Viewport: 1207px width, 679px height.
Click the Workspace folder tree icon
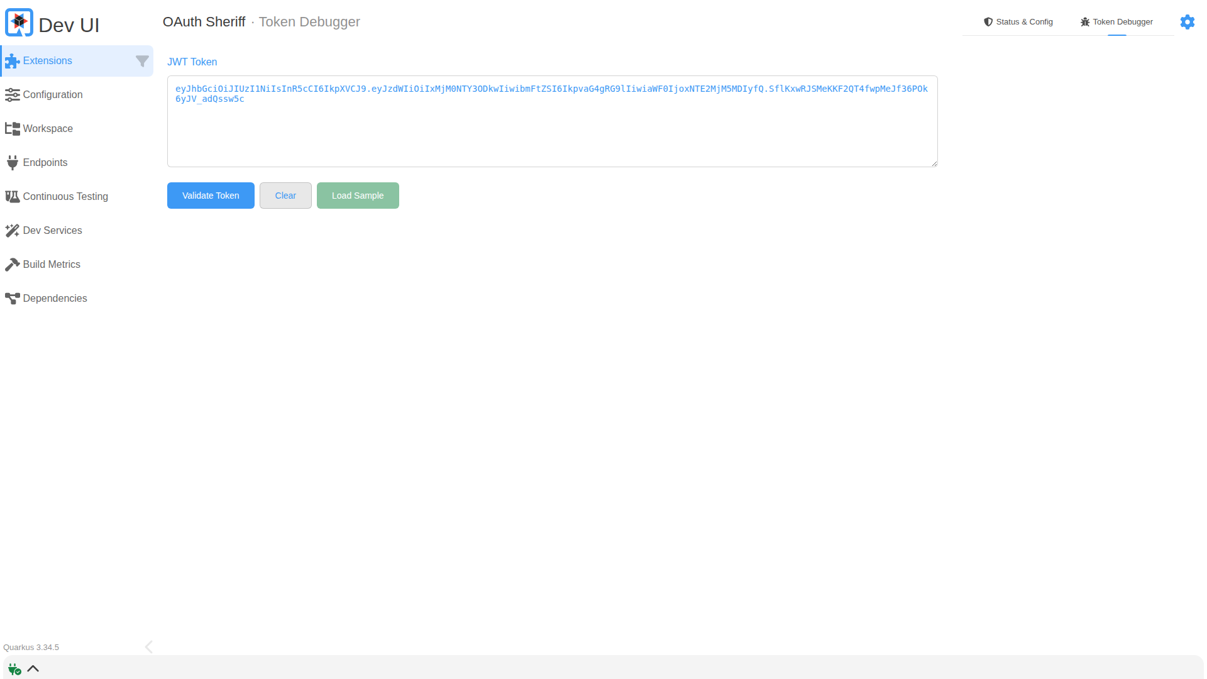coord(12,129)
